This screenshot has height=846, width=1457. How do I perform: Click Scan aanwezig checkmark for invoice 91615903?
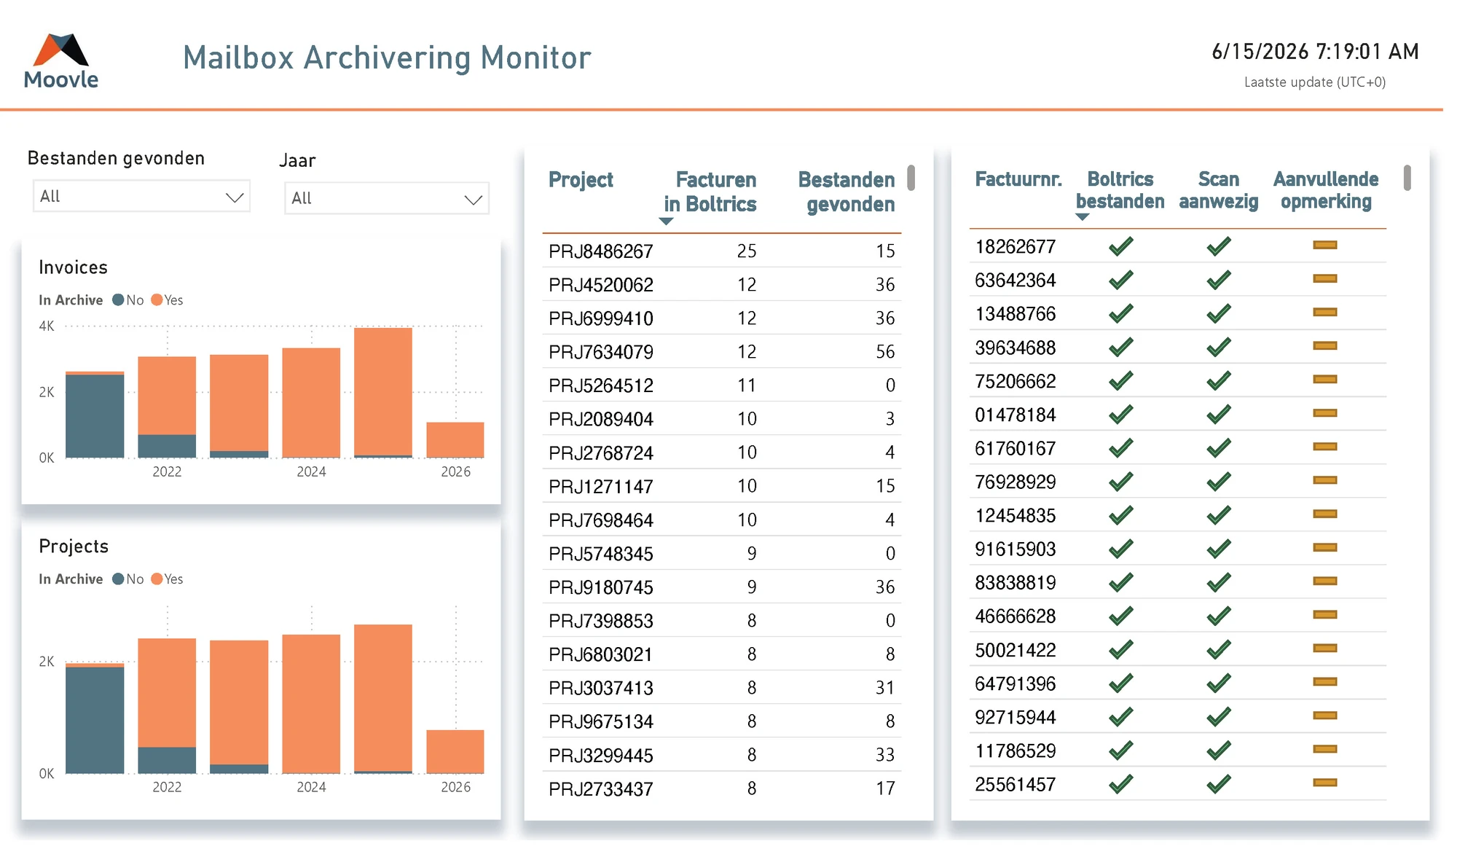pyautogui.click(x=1218, y=549)
